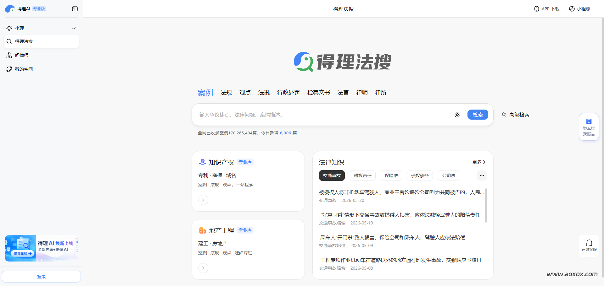Open 问律师 in the sidebar
The width and height of the screenshot is (604, 286).
(x=41, y=55)
